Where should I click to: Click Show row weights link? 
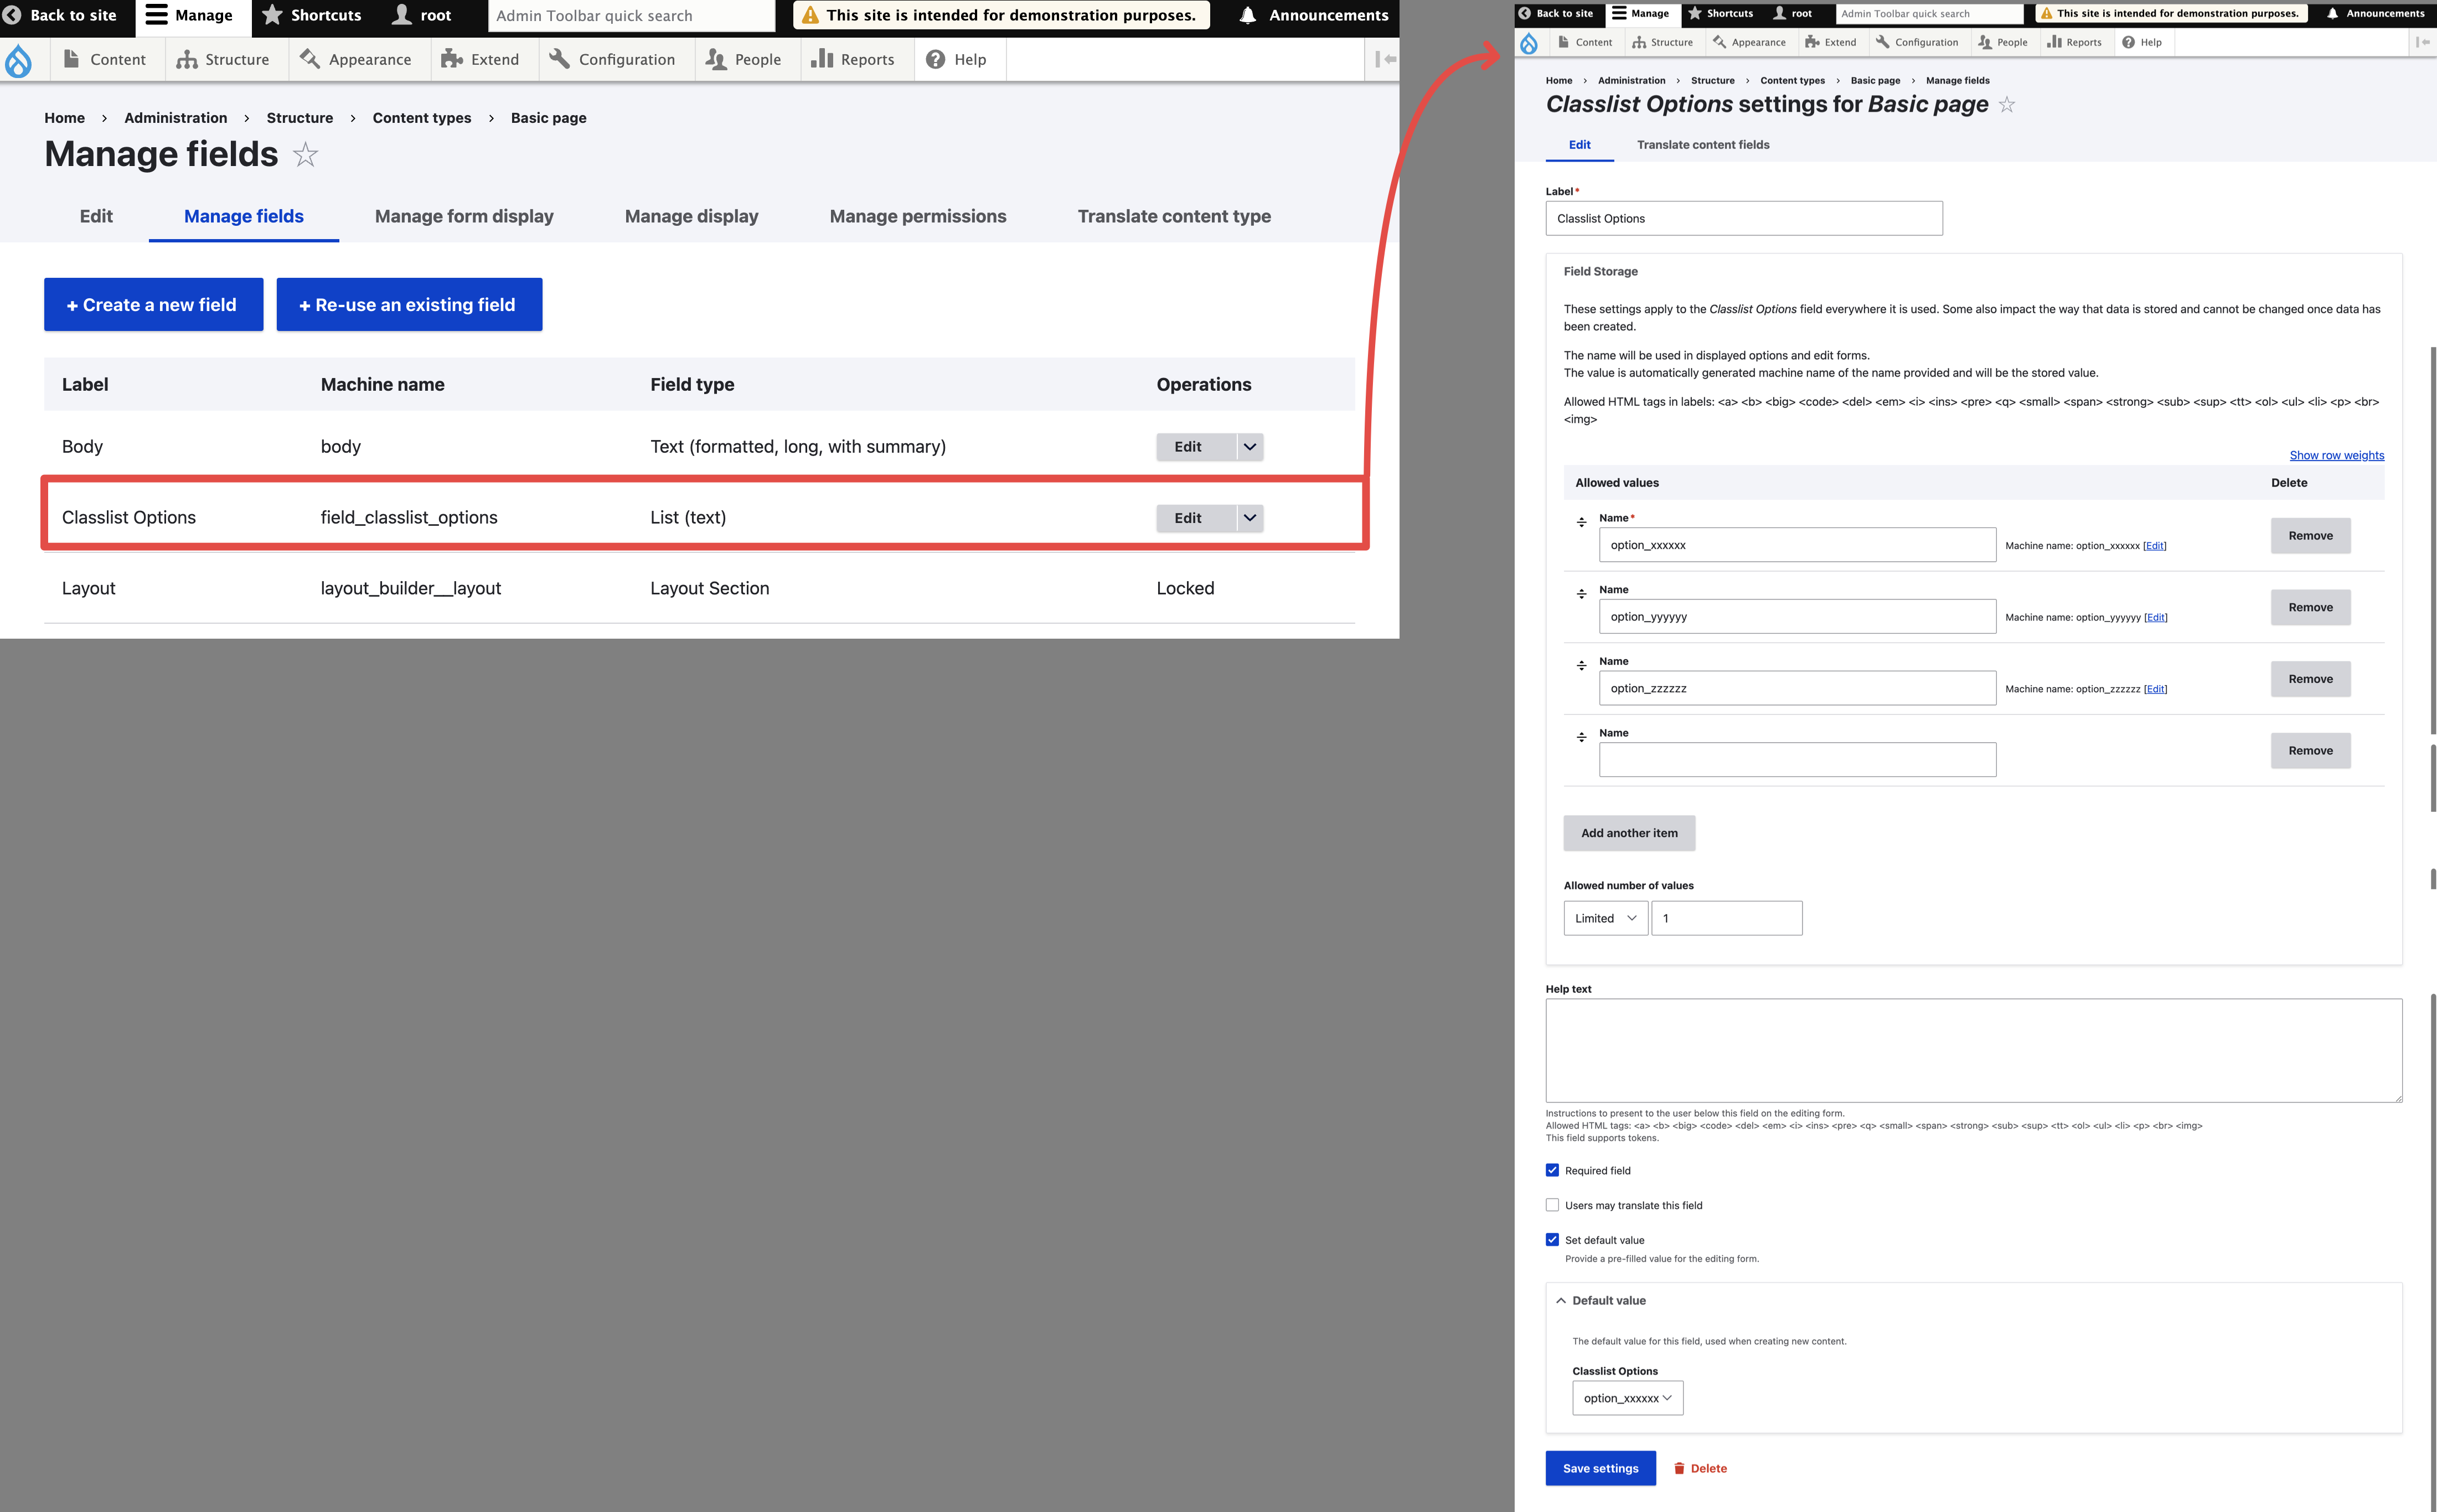click(x=2336, y=455)
